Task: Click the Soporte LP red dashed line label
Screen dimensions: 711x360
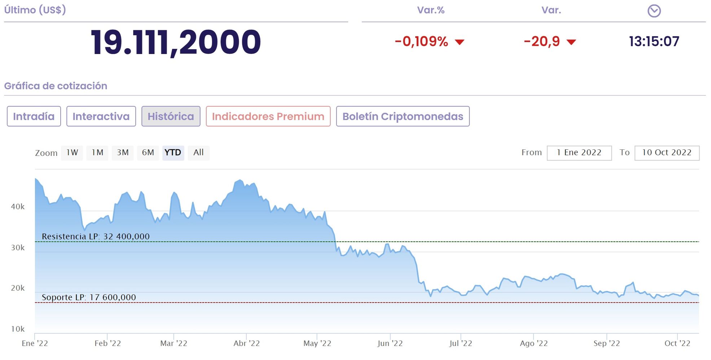Action: (x=89, y=297)
